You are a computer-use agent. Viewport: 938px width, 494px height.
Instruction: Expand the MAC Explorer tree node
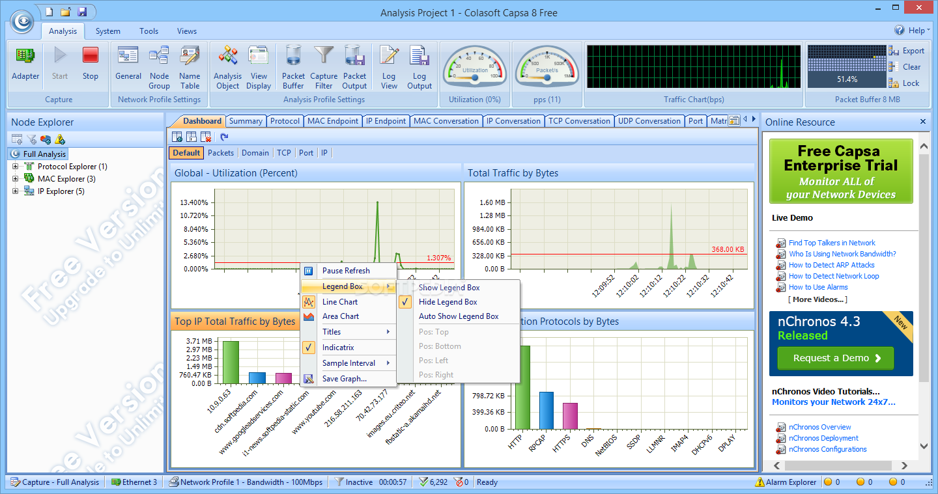coord(15,179)
